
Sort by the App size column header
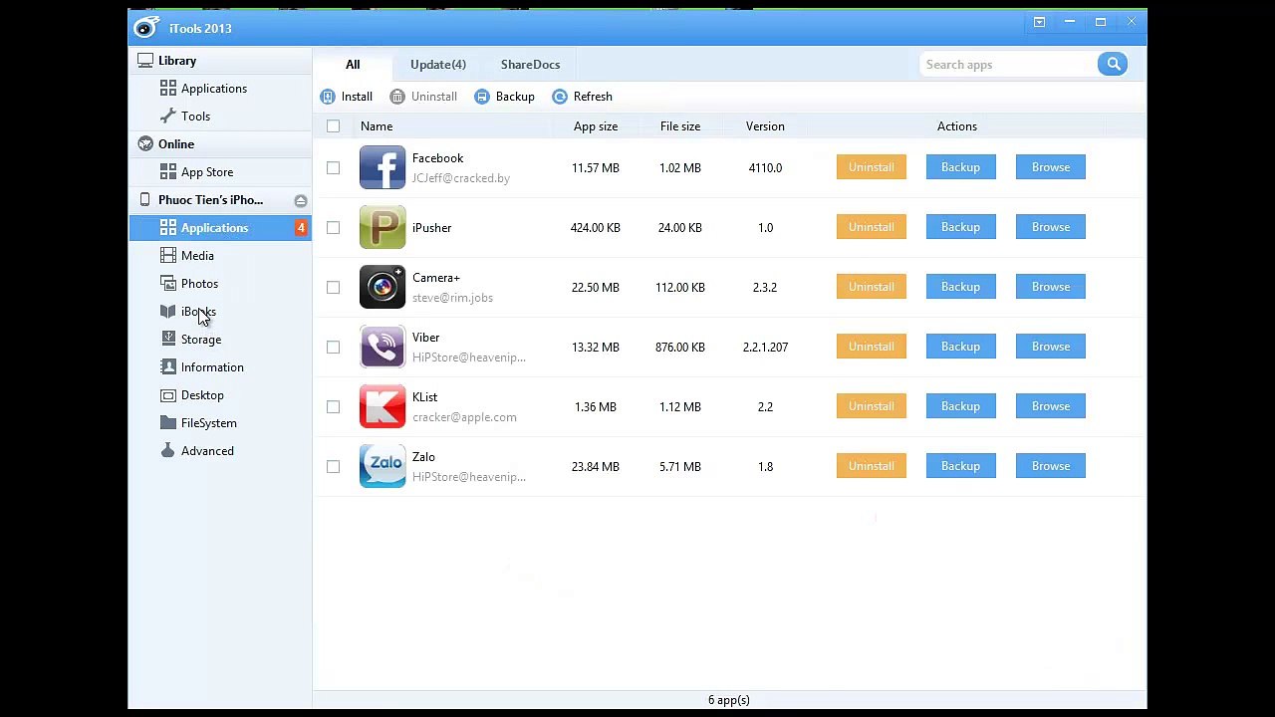pyautogui.click(x=596, y=126)
